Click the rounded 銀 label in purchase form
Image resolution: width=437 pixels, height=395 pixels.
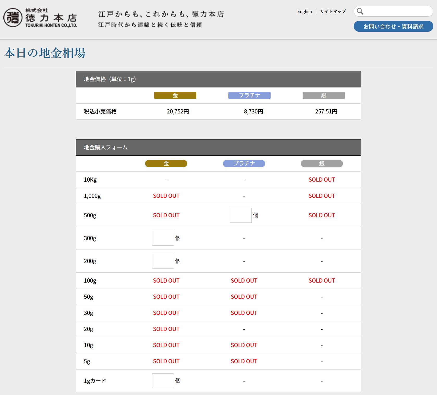[322, 163]
